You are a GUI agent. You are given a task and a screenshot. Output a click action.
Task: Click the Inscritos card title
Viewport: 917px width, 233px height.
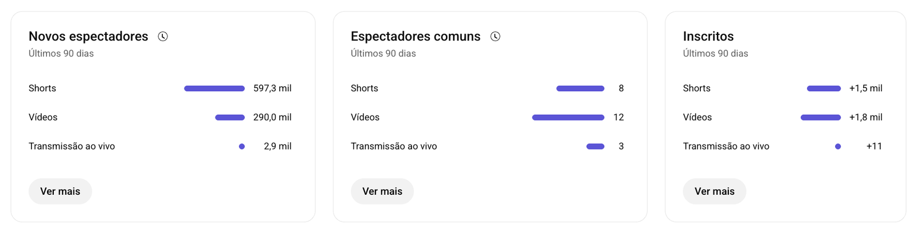708,37
